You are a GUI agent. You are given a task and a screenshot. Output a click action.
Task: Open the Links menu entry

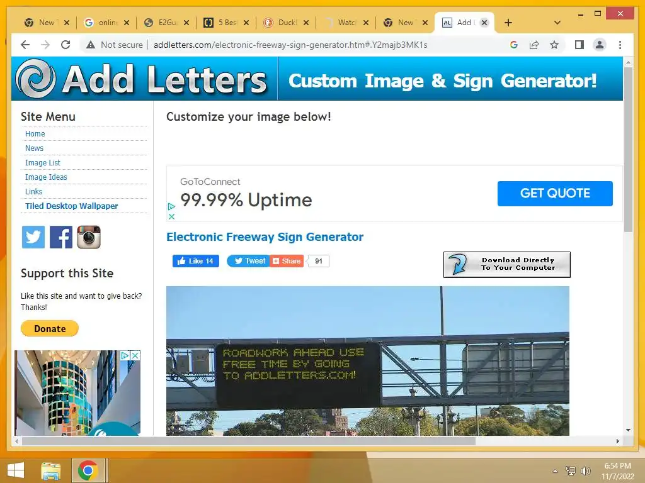(34, 191)
